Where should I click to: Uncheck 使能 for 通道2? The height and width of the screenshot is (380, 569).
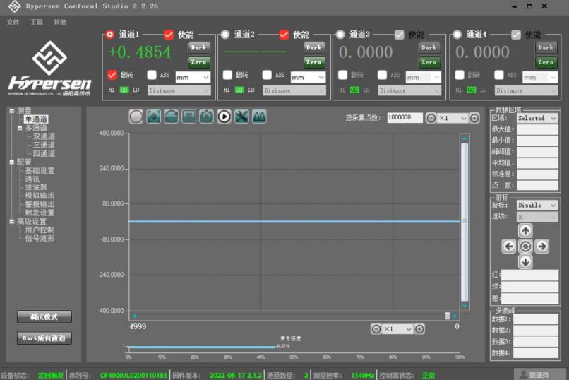click(x=284, y=35)
